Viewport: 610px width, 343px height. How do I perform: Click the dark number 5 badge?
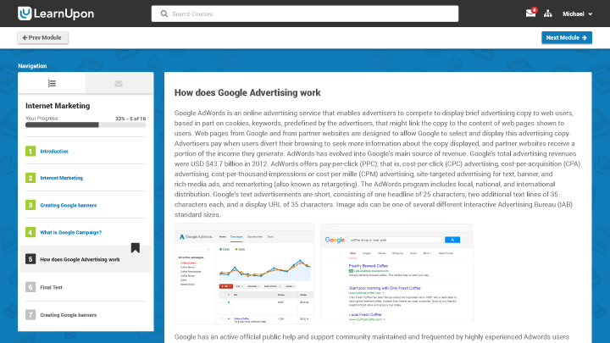click(x=30, y=259)
